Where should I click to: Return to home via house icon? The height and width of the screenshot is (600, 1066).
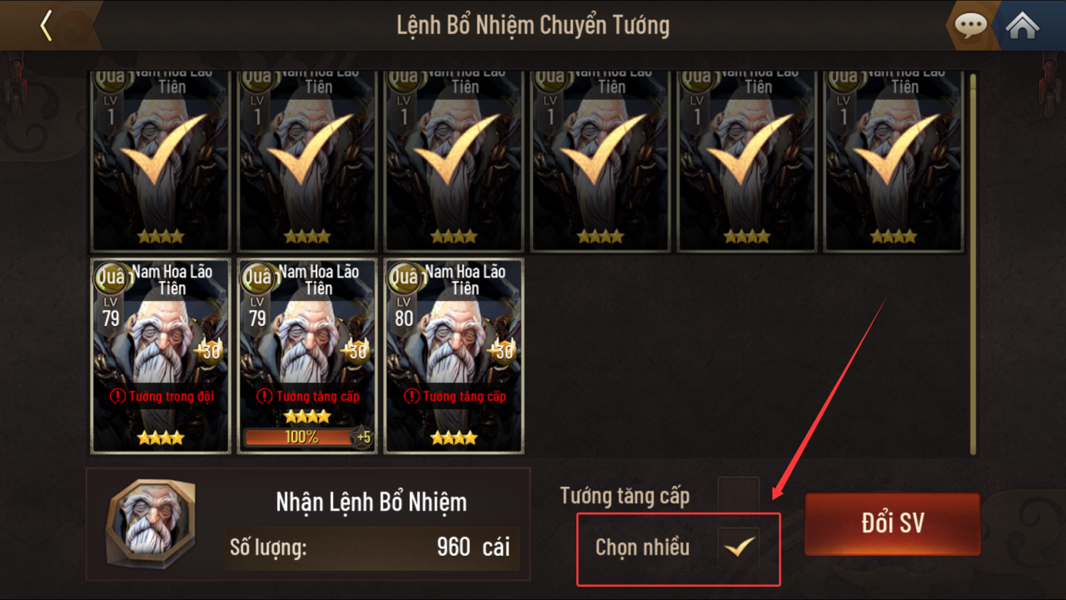(x=1022, y=26)
